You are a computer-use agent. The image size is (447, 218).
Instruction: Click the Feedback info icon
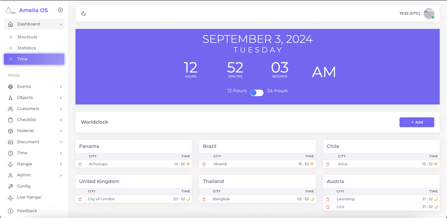10,211
